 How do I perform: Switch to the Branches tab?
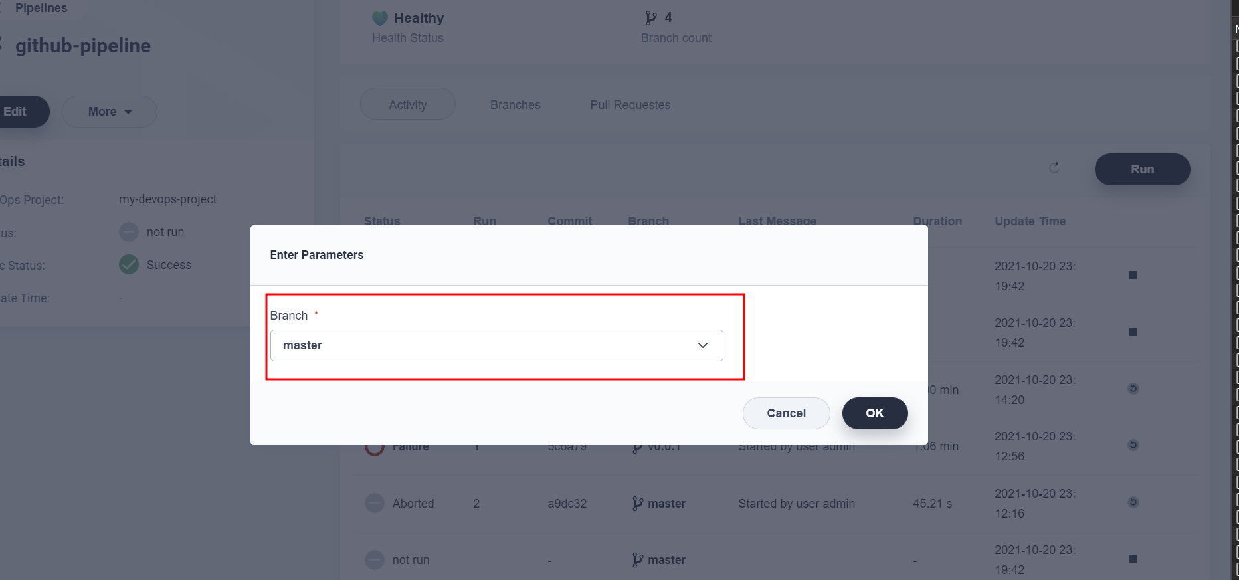[x=516, y=104]
